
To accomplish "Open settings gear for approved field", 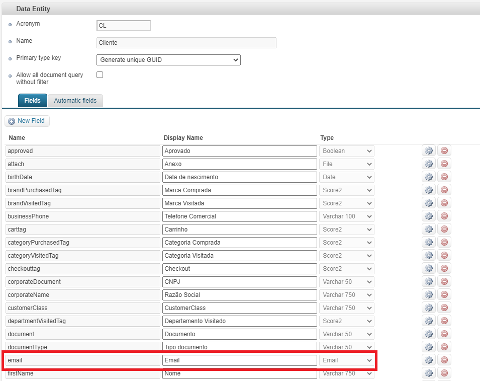I will tap(428, 150).
